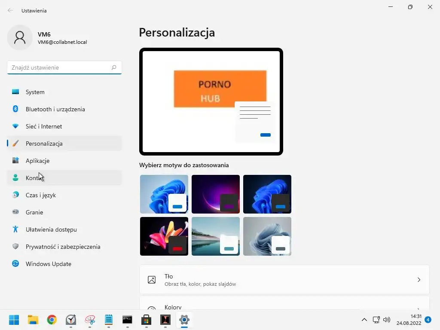Apply the colorful flower dark theme

(164, 236)
